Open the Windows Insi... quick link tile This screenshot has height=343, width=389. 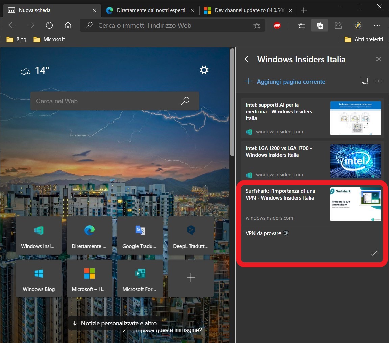[39, 235]
